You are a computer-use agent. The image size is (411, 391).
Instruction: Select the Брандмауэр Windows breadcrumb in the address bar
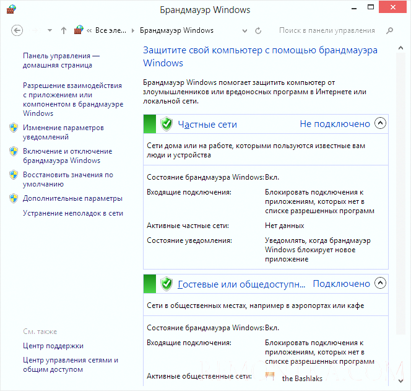click(x=176, y=30)
